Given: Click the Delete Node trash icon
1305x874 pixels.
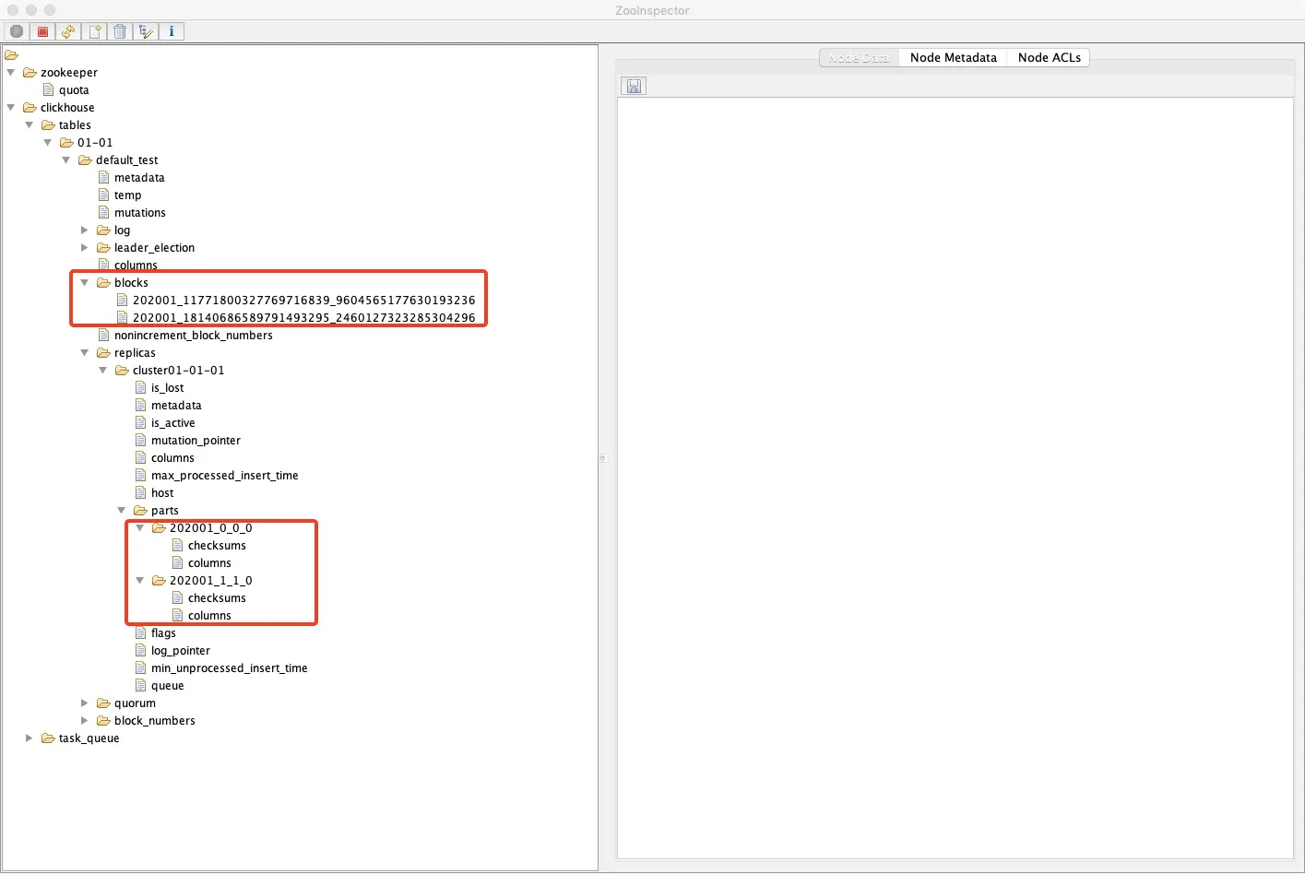Looking at the screenshot, I should tap(120, 31).
